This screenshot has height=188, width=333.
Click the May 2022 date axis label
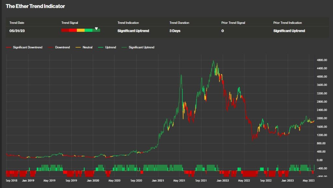pyautogui.click(x=244, y=181)
